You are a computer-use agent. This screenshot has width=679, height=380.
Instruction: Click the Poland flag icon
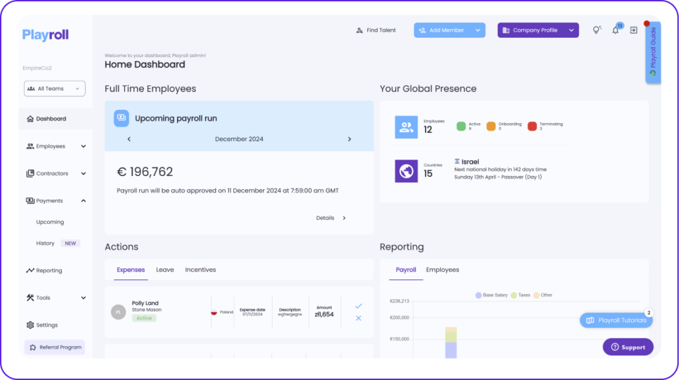[x=214, y=312]
